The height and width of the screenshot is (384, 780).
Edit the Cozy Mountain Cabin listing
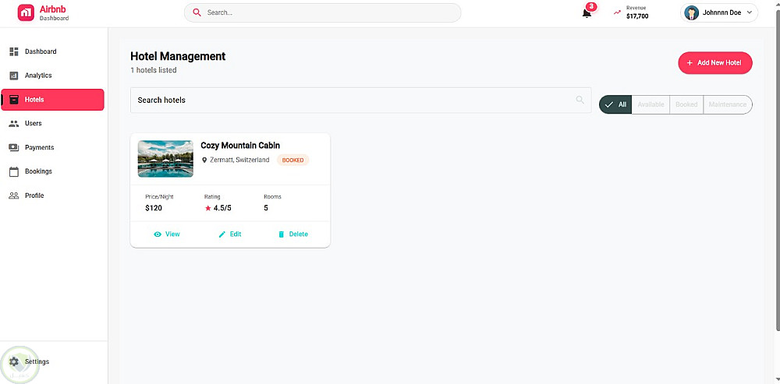point(229,234)
